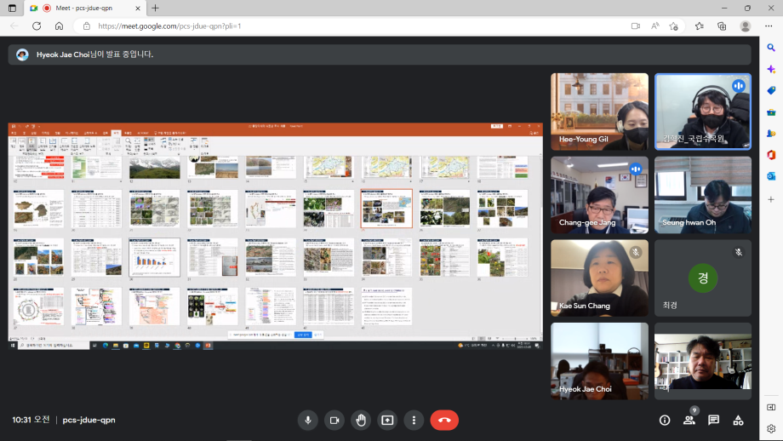The height and width of the screenshot is (441, 783).
Task: Open meeting details info icon
Action: point(665,420)
